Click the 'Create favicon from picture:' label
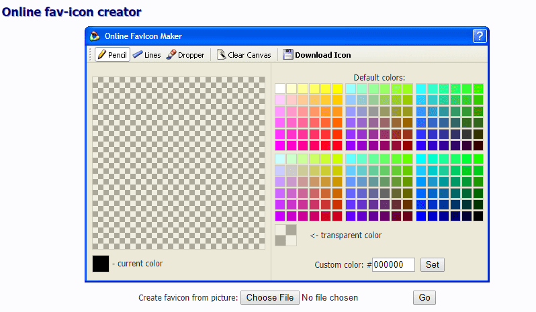Viewport: 536px width, 312px height. pyautogui.click(x=188, y=298)
